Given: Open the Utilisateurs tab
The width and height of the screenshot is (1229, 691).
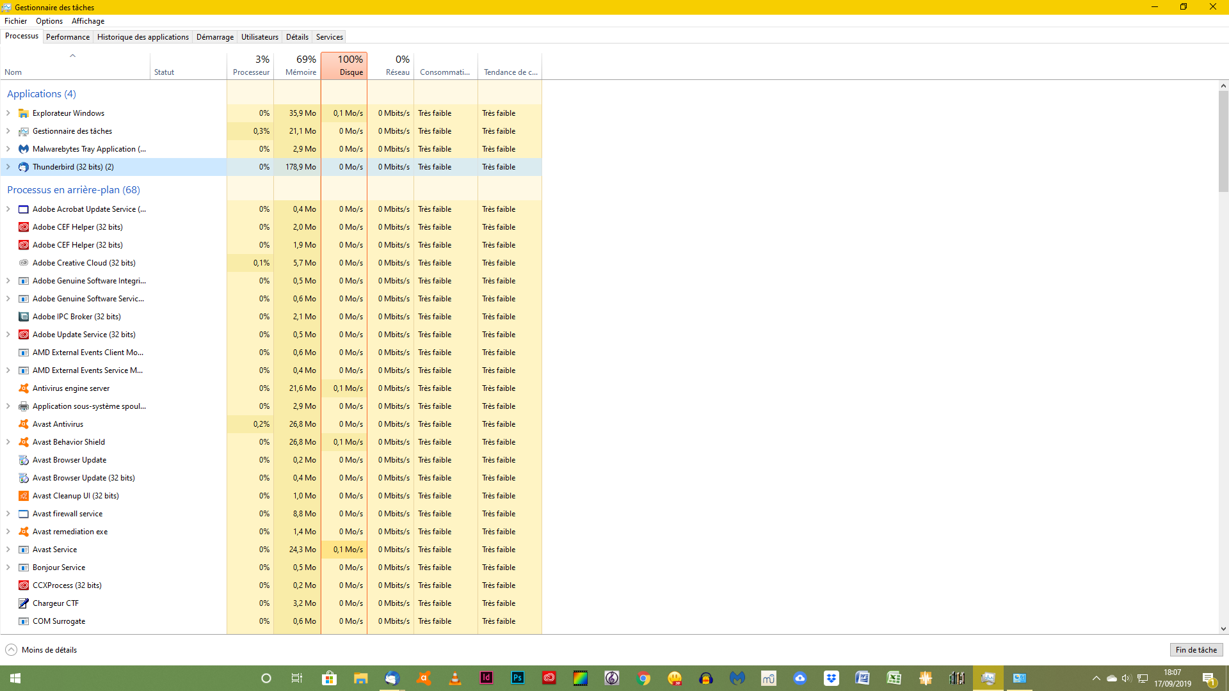Looking at the screenshot, I should click(260, 37).
